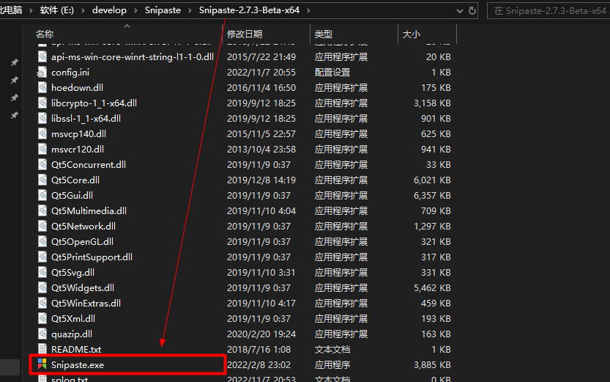Select the hoedown.dll file name
This screenshot has width=610, height=382.
click(x=77, y=87)
